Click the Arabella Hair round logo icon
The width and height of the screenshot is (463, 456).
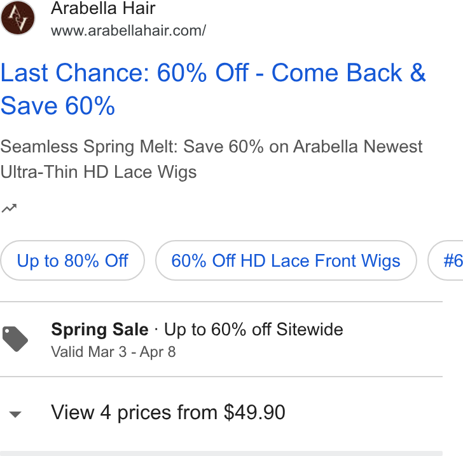(18, 18)
